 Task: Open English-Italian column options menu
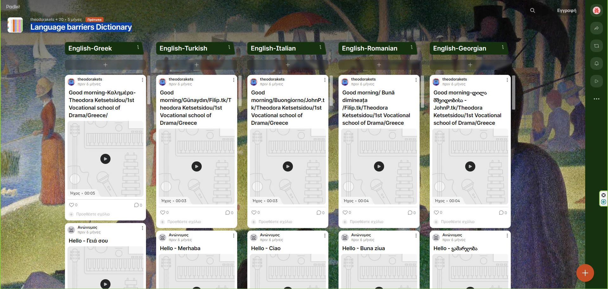[x=320, y=47]
